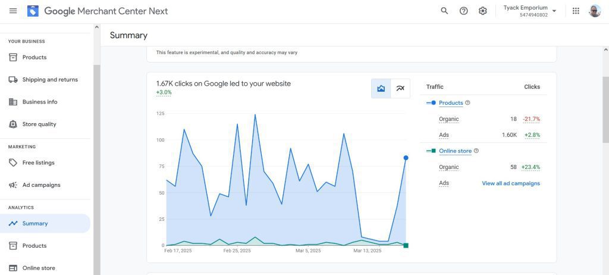Click the Google Merchant Center logo
This screenshot has width=609, height=275.
coord(33,11)
